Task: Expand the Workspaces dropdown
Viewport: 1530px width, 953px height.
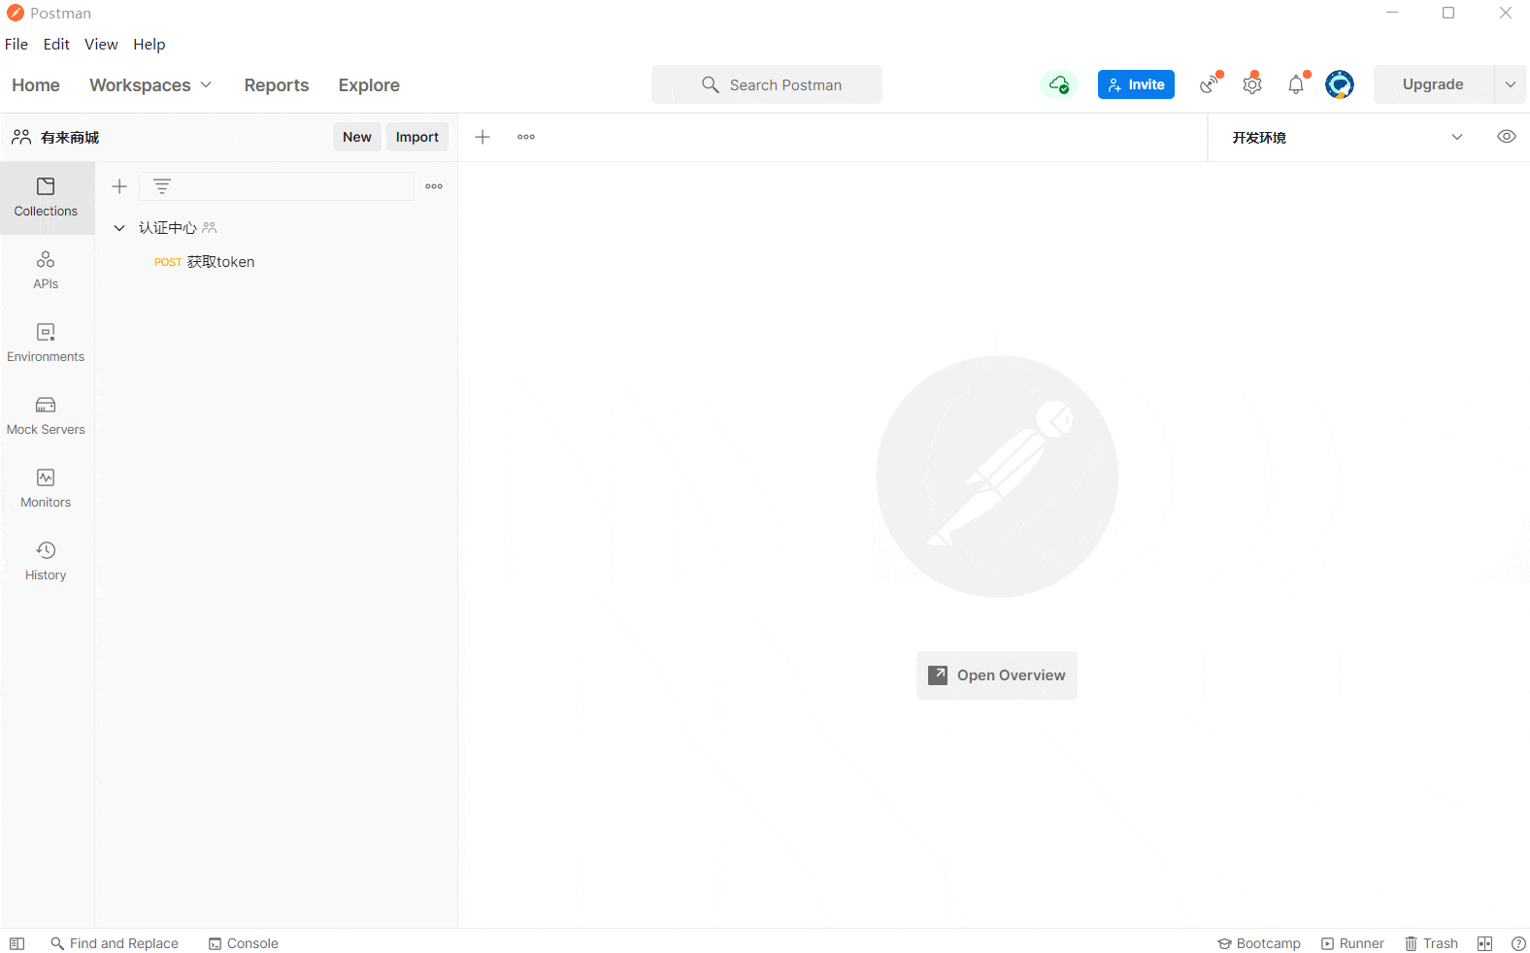Action: click(150, 85)
